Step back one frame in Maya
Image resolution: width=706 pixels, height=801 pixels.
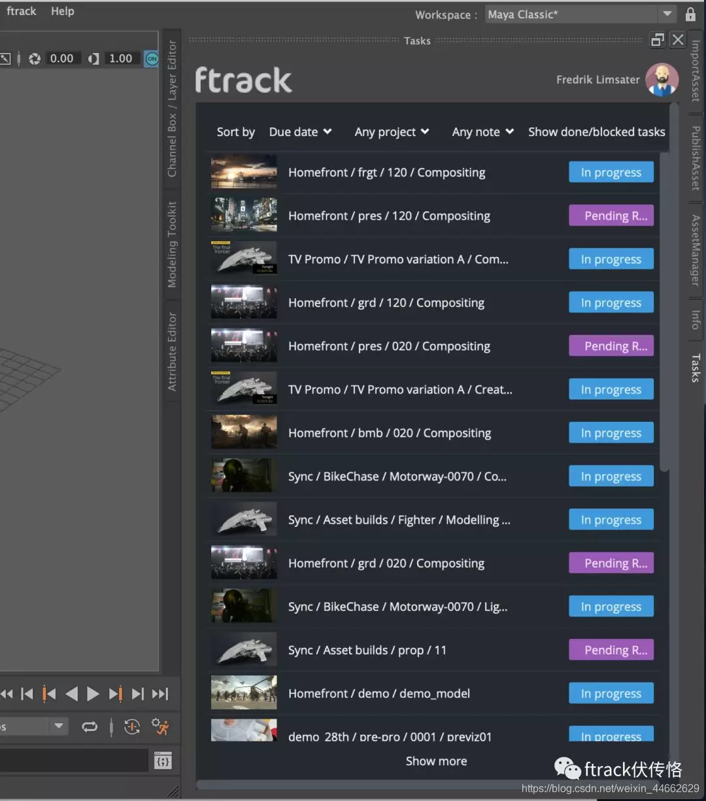(x=27, y=694)
